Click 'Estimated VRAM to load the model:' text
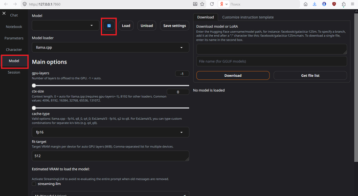 click(61, 169)
